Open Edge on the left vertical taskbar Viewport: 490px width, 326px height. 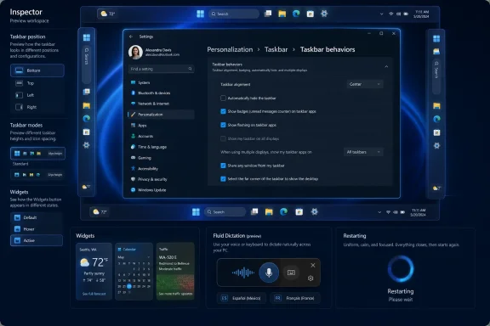87,119
